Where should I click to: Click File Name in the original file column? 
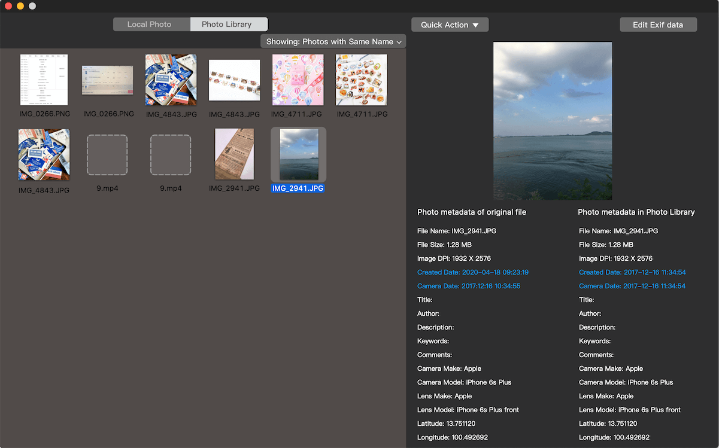click(457, 231)
